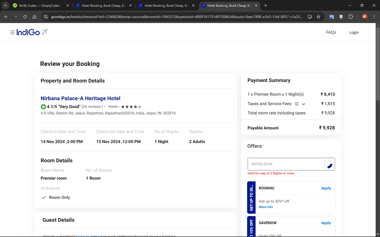Go back in browser history

click(6, 17)
